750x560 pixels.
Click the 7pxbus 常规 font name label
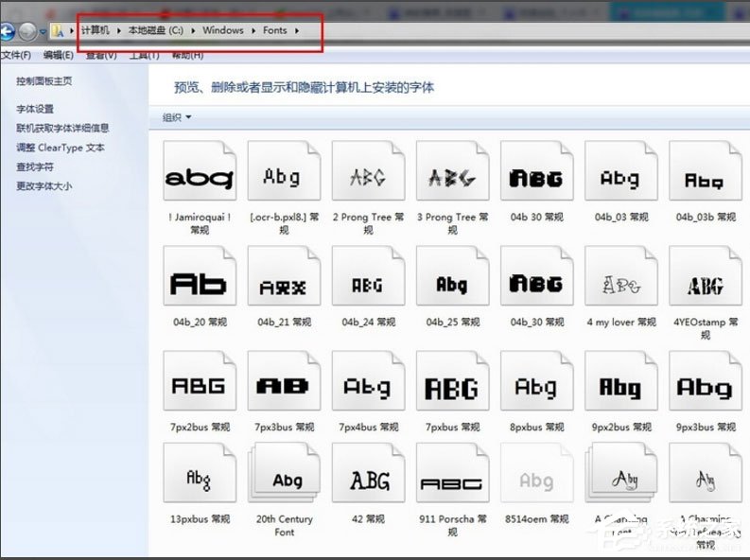pyautogui.click(x=452, y=427)
